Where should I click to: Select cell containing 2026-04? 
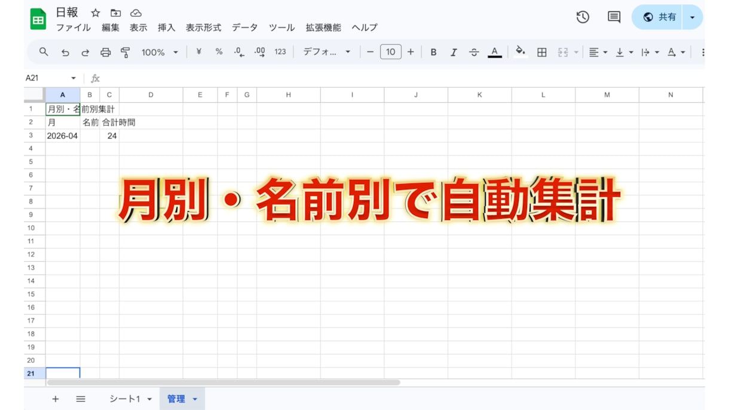63,136
